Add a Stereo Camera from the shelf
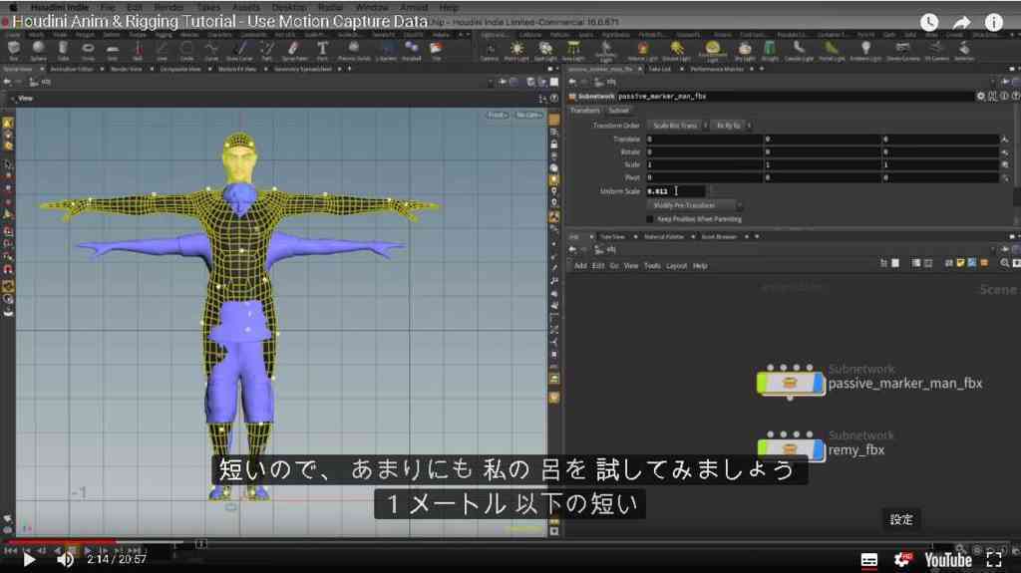Image resolution: width=1021 pixels, height=573 pixels. tap(903, 51)
